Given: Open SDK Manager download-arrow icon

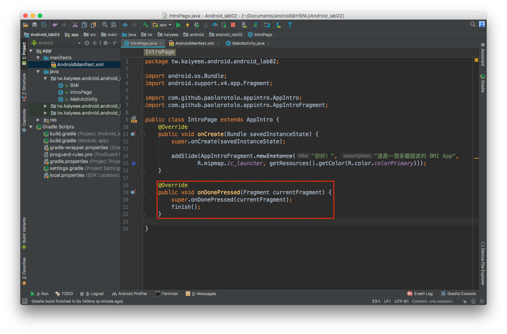Looking at the screenshot, I should pyautogui.click(x=278, y=25).
